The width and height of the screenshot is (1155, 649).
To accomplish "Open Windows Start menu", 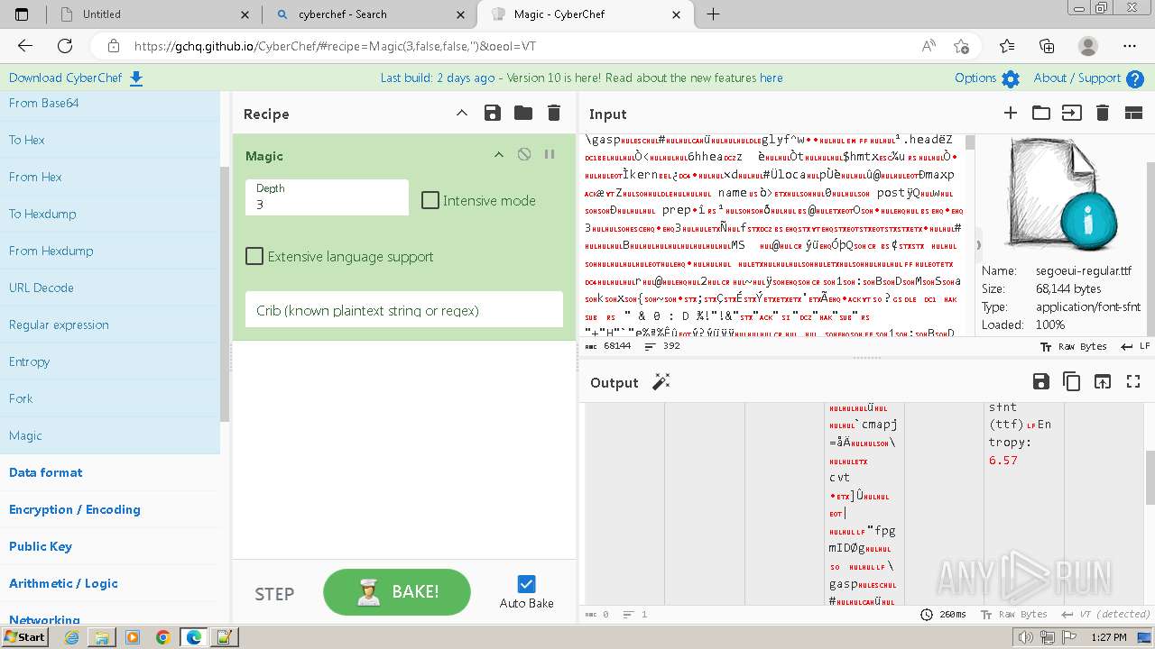I will [25, 636].
